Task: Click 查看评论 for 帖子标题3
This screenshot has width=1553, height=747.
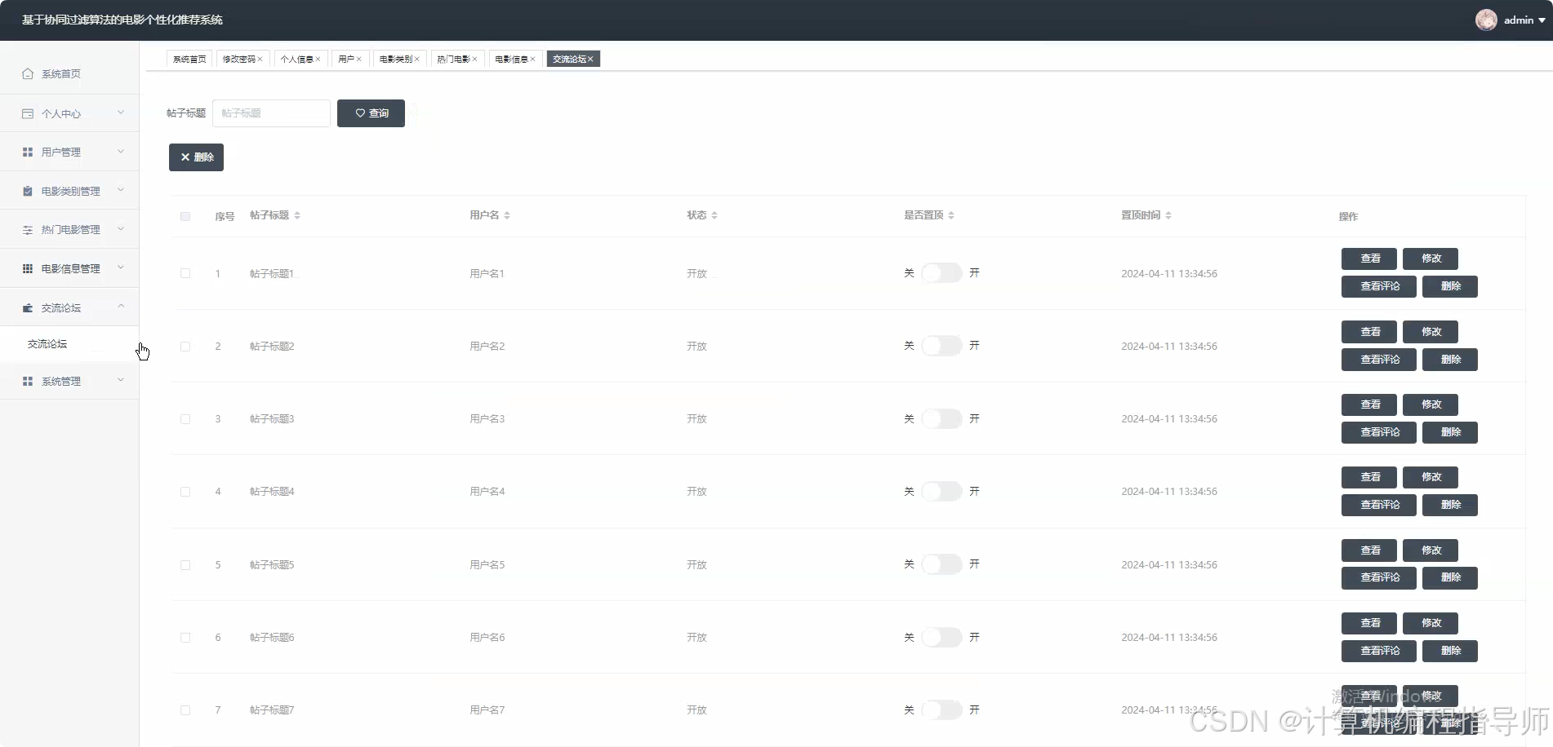Action: 1379,432
